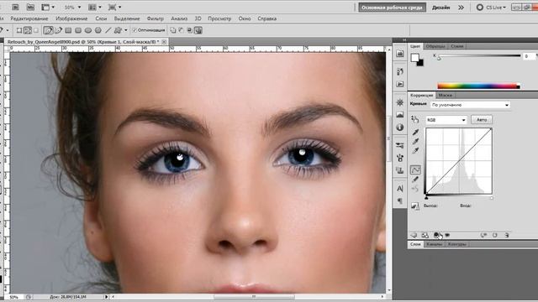Open the Info panel icon in dock
538x302 pixels.
[x=400, y=128]
